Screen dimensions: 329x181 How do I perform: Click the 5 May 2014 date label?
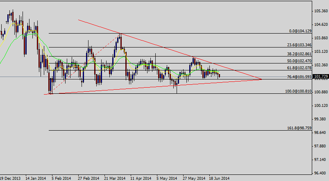(x=167, y=178)
